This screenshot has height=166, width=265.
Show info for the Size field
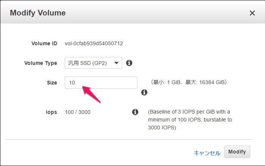click(144, 92)
